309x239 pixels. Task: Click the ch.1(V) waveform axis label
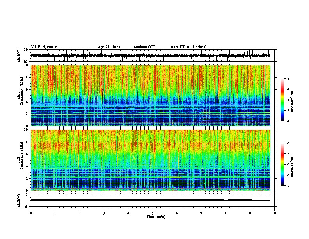pos(19,55)
